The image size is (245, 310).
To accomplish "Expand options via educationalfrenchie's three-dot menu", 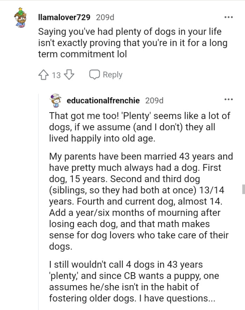I will [x=229, y=99].
